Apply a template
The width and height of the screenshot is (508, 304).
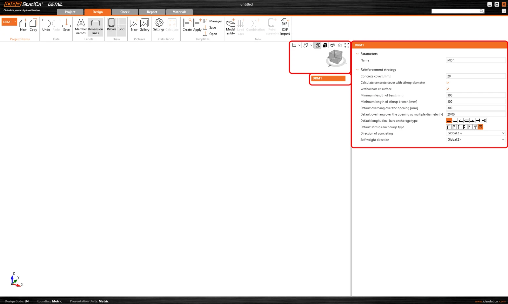tap(197, 25)
